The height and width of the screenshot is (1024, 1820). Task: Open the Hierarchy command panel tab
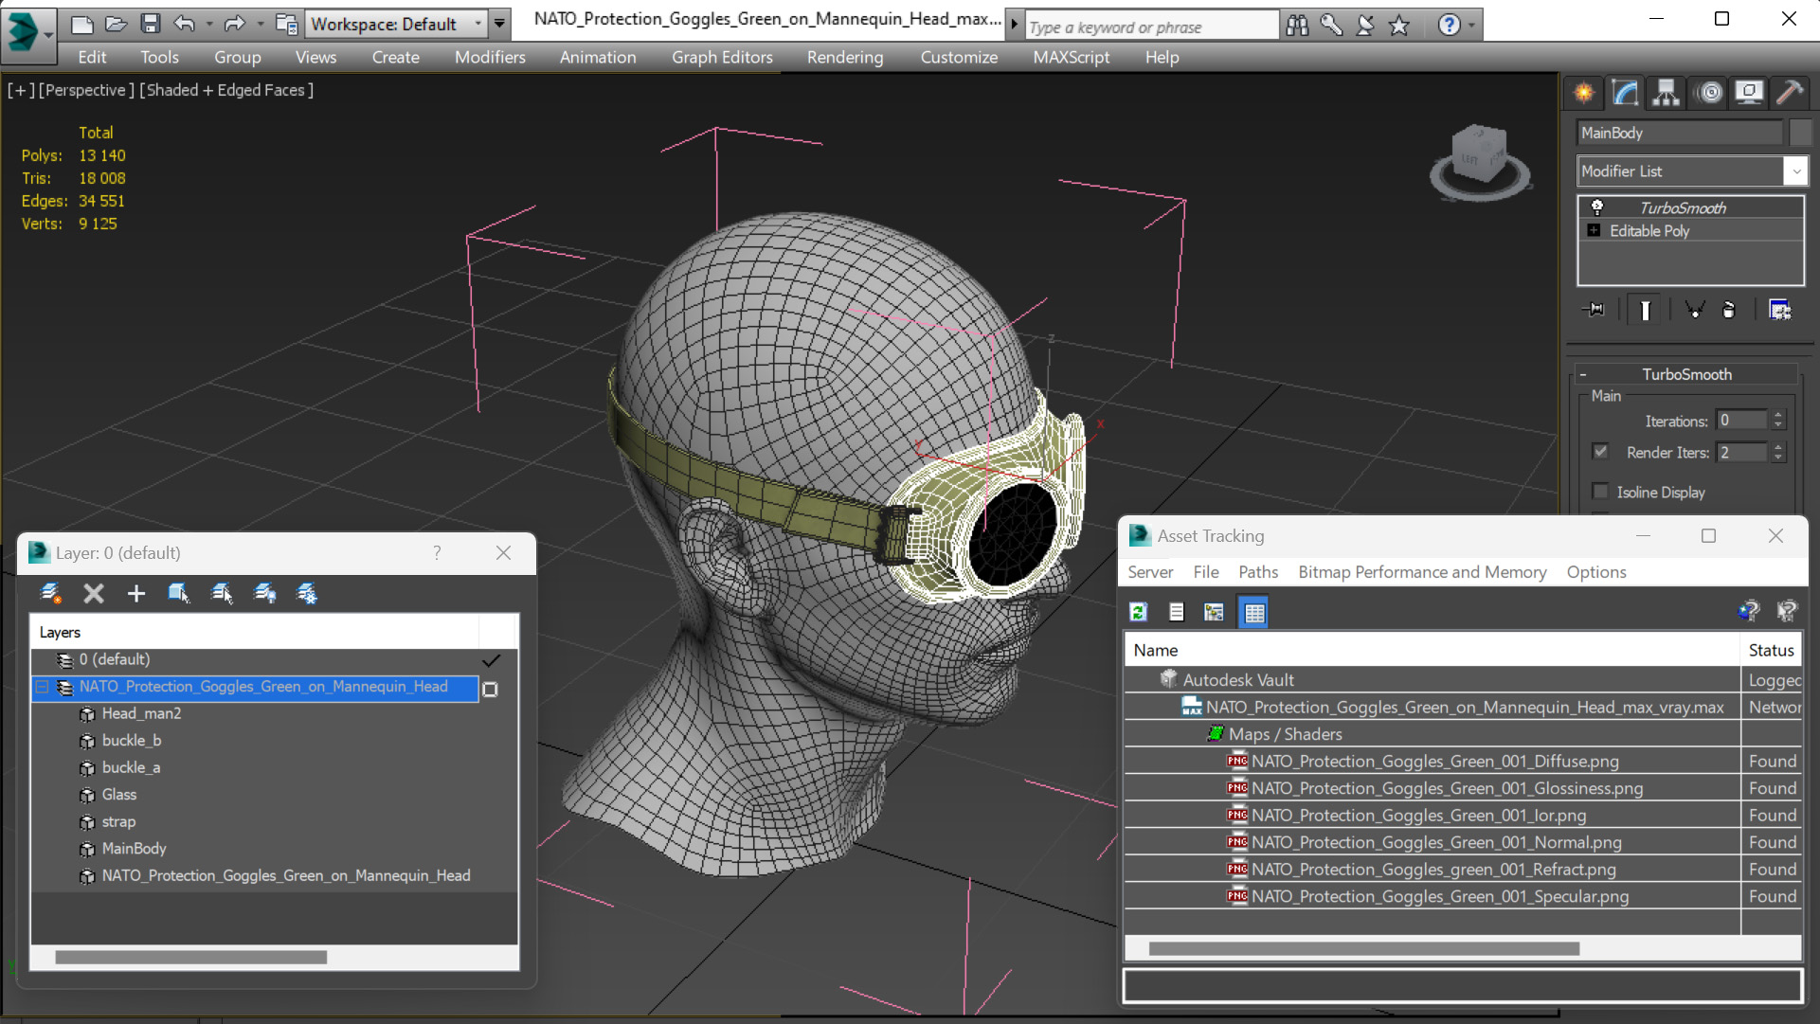tap(1666, 92)
